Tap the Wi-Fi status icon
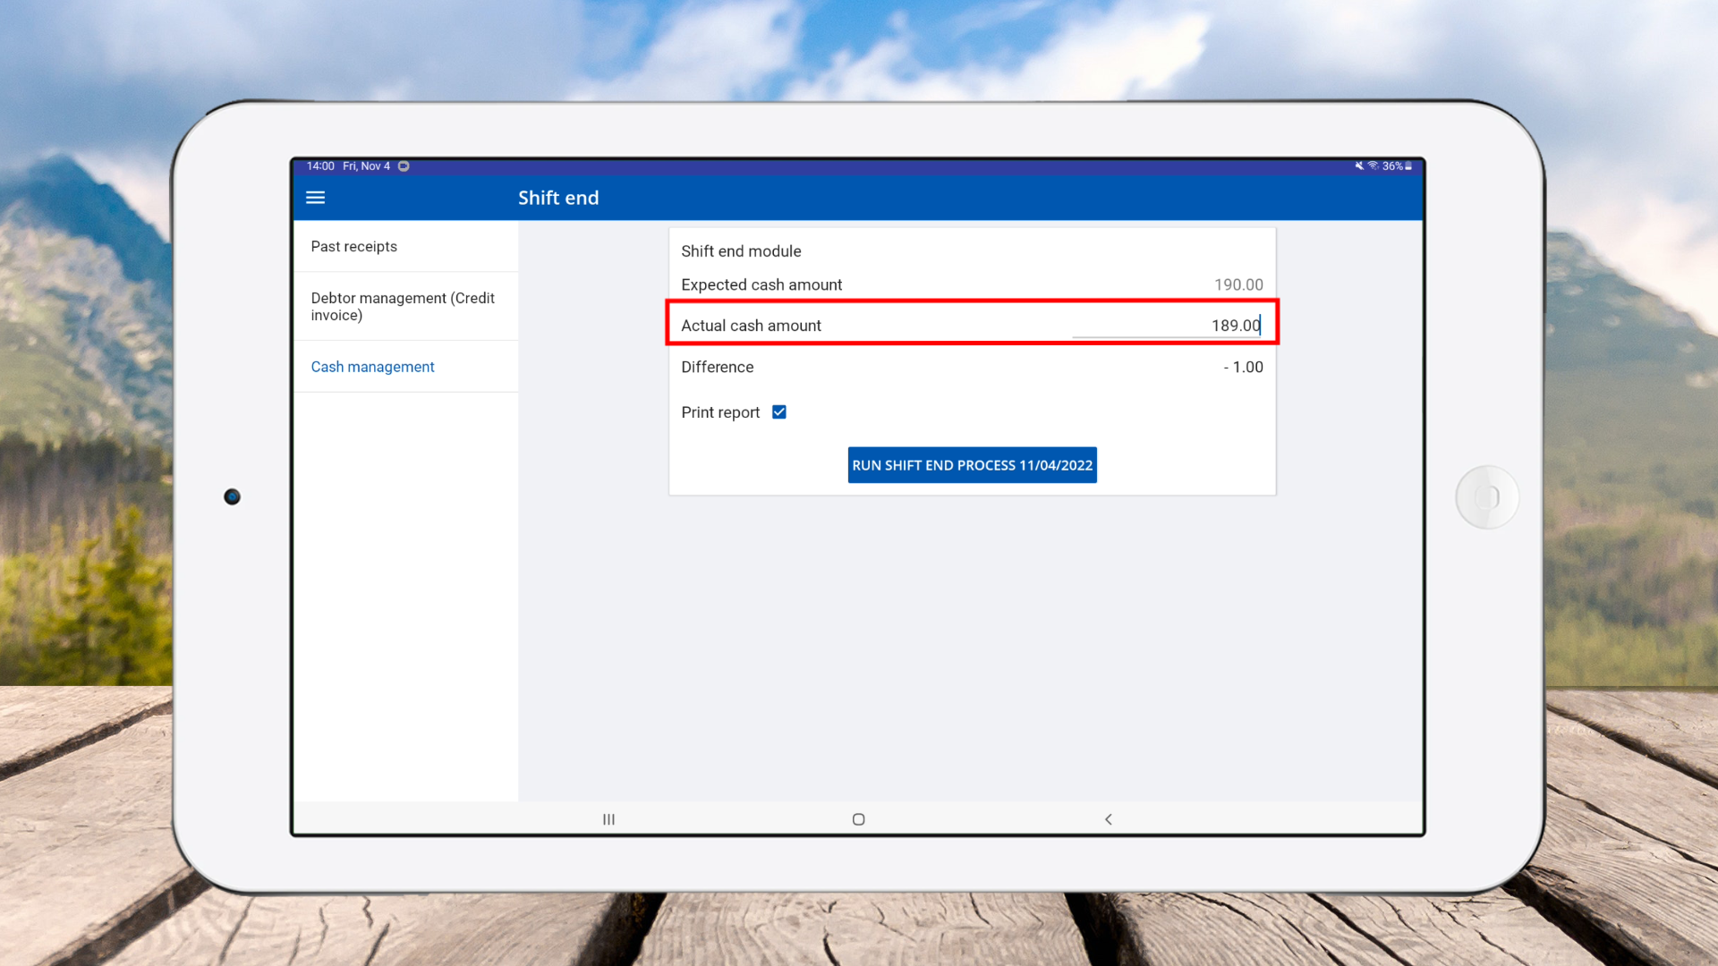 (1373, 166)
